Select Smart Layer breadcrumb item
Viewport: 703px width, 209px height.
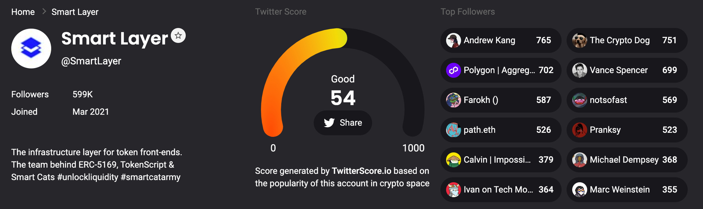pyautogui.click(x=75, y=12)
